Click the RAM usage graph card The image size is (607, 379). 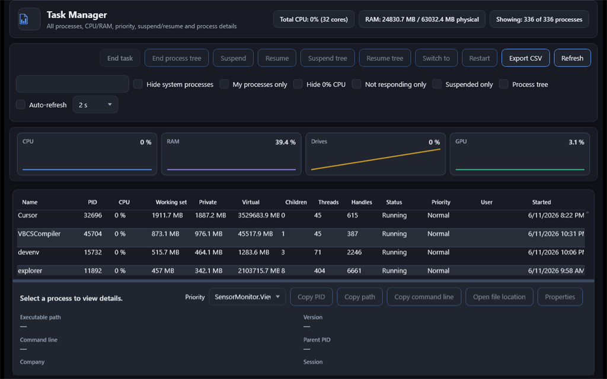(231, 154)
